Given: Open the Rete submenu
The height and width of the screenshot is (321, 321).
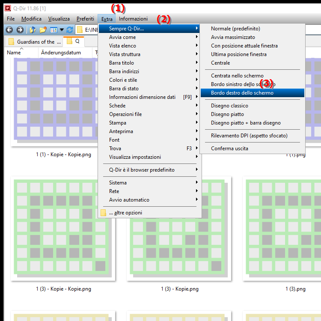Looking at the screenshot, I should click(x=149, y=191).
